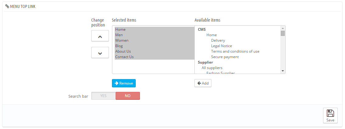Move selected item up with arrow button
Image resolution: width=345 pixels, height=129 pixels.
pos(100,36)
